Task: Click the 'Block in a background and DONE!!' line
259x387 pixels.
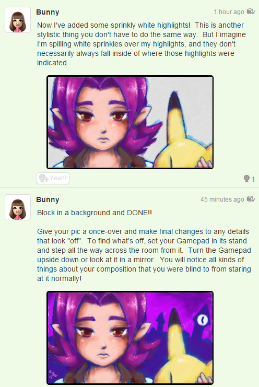Action: tap(95, 213)
